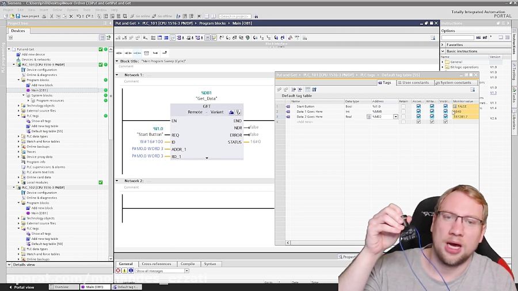Click the errors filter icon in messages

click(x=119, y=270)
